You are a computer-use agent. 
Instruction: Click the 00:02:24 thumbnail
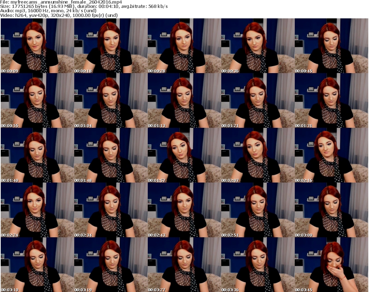click(37, 210)
